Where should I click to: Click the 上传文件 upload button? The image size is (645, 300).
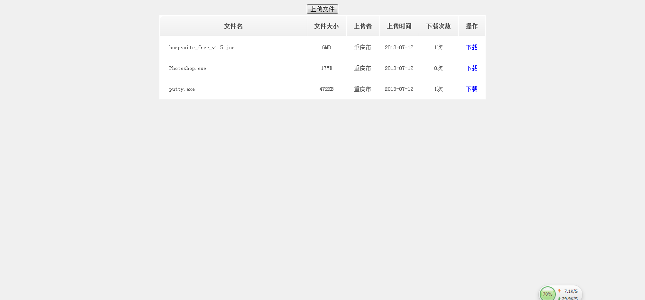click(322, 9)
